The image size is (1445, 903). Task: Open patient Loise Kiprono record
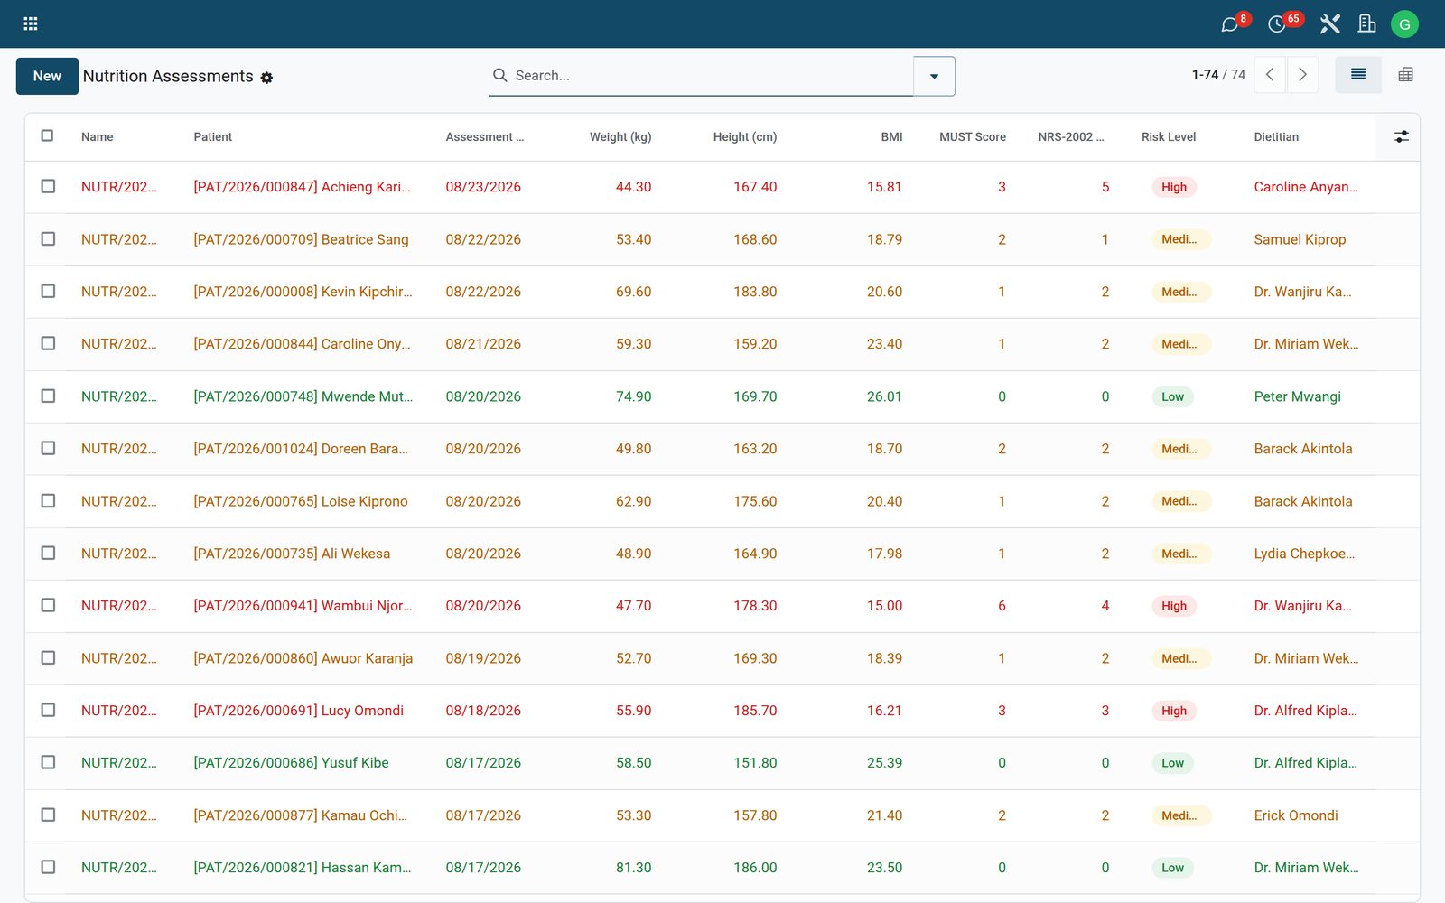coord(301,501)
